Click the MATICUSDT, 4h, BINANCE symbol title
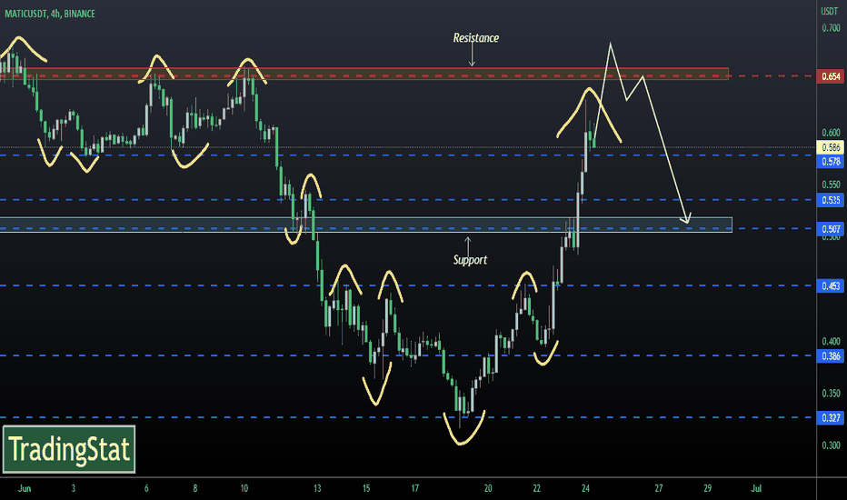847x500 pixels. 50,14
